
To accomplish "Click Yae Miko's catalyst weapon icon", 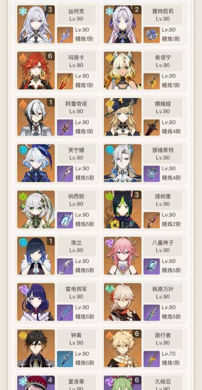I will 151,267.
